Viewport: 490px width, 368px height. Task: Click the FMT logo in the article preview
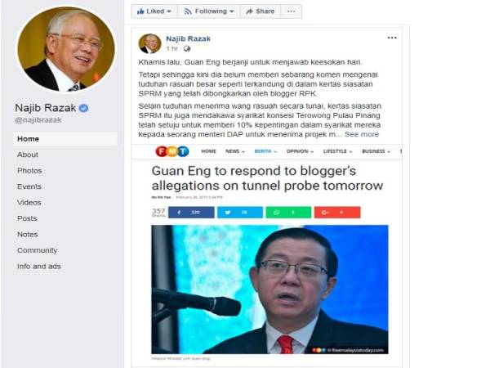(172, 151)
